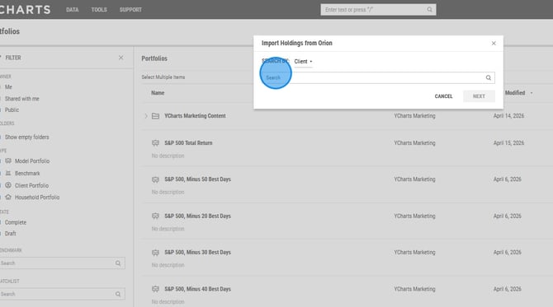Filter state by Complete
Image resolution: width=553 pixels, height=307 pixels.
tap(16, 222)
